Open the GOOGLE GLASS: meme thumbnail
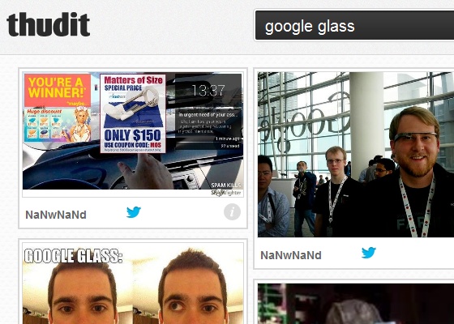 133,283
